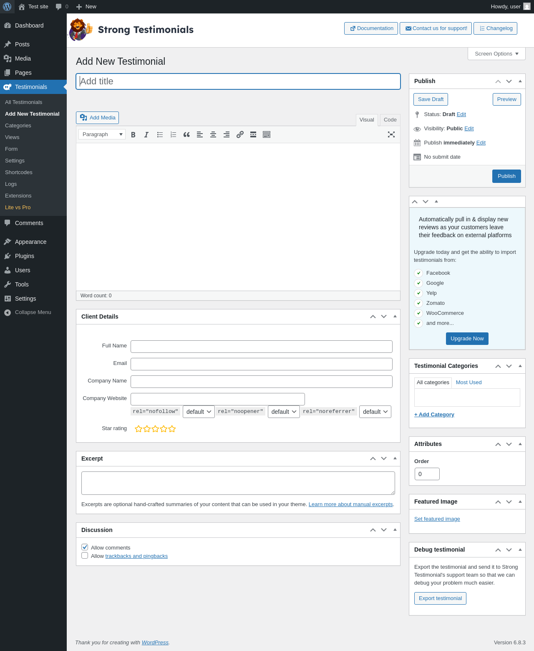Select Most Used categories tab
Screen dimensions: 534x651
point(469,382)
